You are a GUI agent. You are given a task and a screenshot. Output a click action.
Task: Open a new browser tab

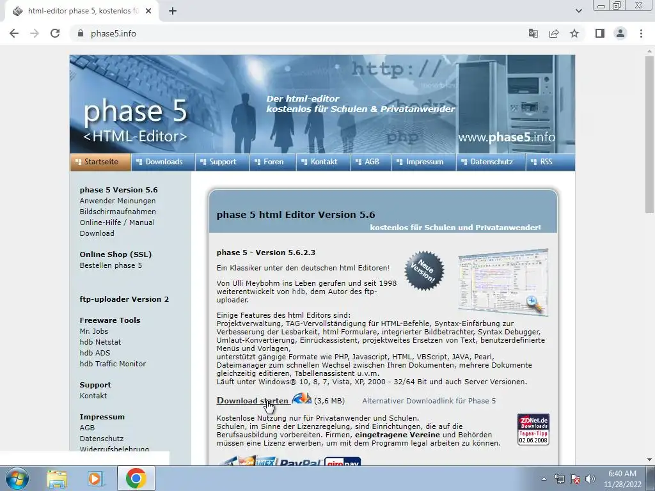pos(173,11)
